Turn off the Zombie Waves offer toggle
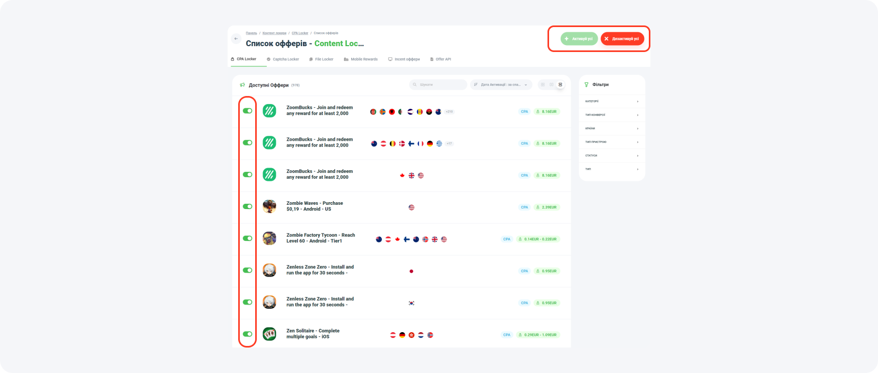The image size is (878, 373). pyautogui.click(x=247, y=206)
